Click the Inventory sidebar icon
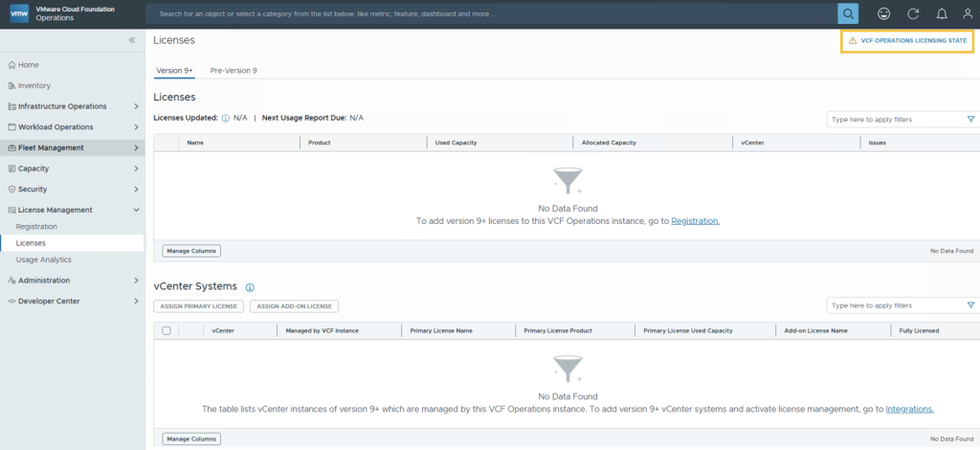The height and width of the screenshot is (450, 980). [x=11, y=85]
